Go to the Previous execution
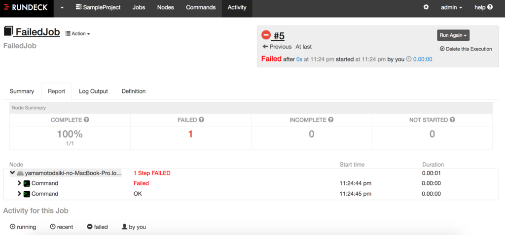This screenshot has width=505, height=235. point(277,47)
